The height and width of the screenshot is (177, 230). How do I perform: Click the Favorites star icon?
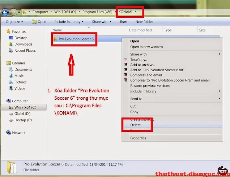click(9, 31)
